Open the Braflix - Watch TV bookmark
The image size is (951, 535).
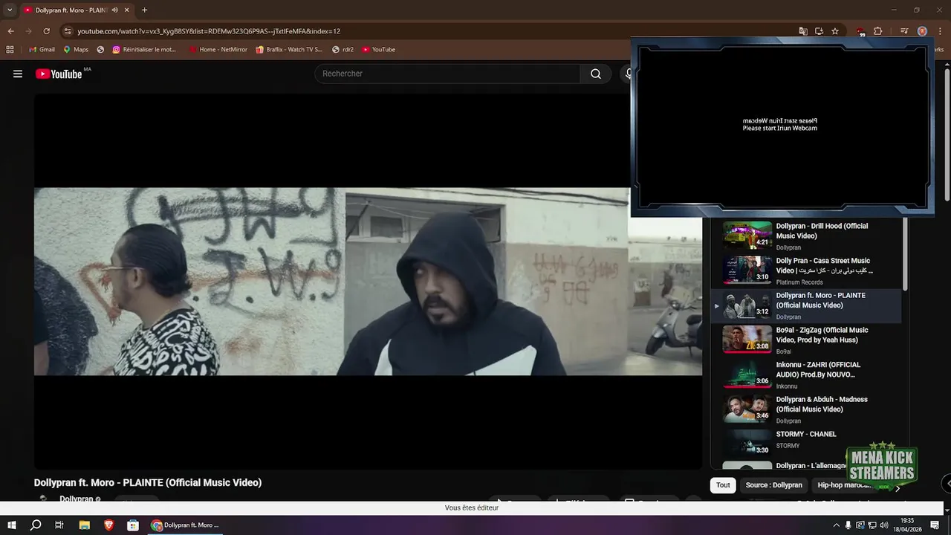(289, 50)
